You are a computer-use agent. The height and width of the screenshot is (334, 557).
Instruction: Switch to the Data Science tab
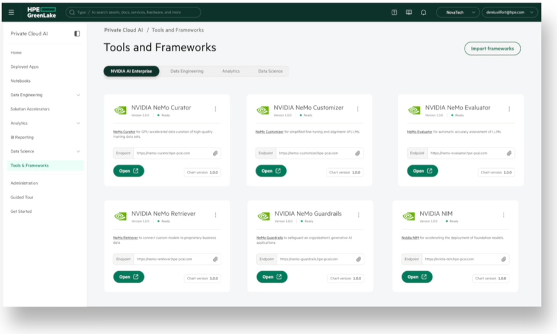270,71
